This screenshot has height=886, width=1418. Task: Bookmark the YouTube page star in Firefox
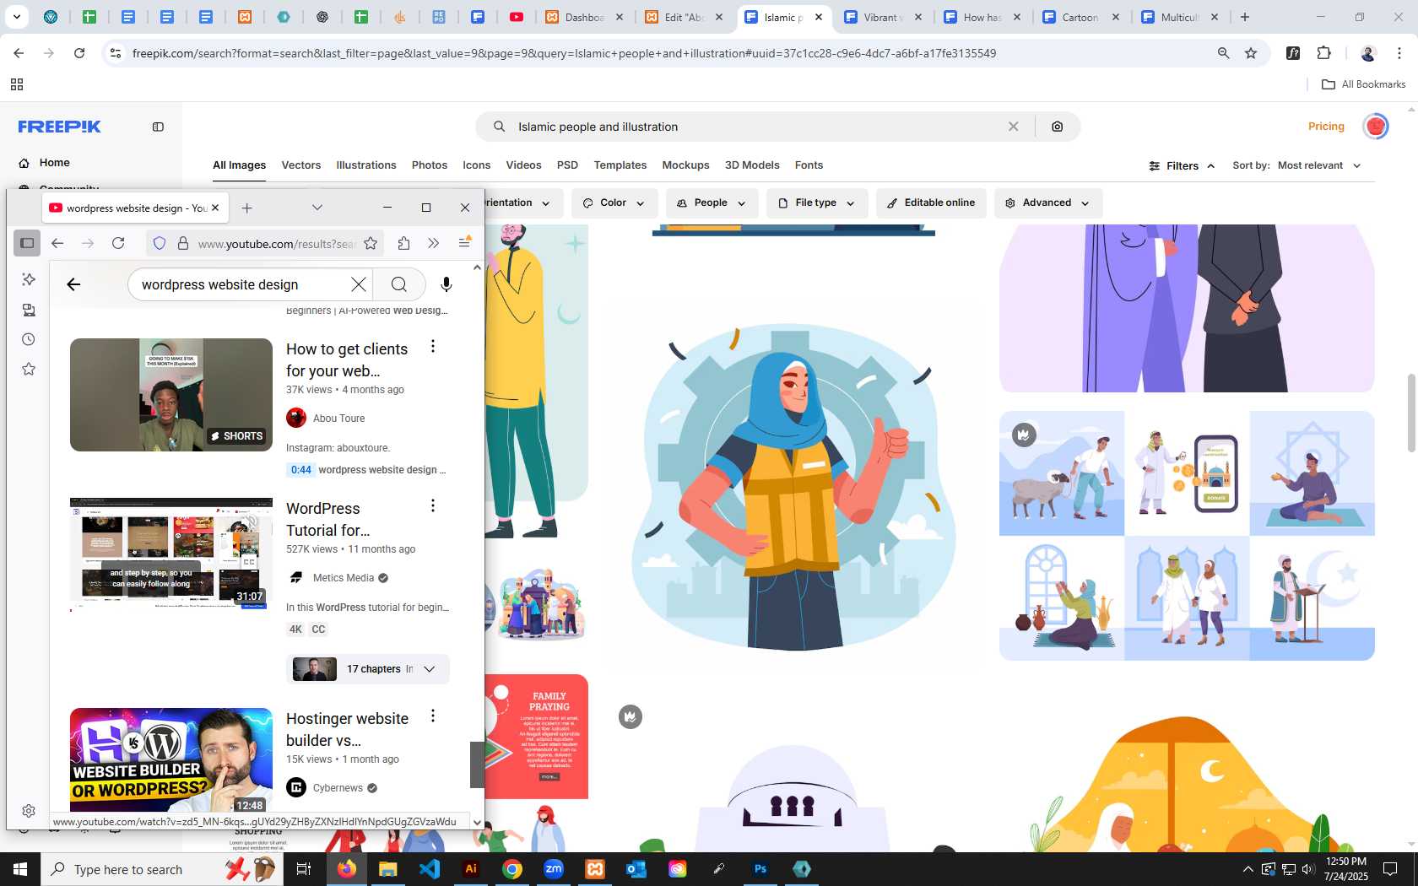tap(371, 243)
